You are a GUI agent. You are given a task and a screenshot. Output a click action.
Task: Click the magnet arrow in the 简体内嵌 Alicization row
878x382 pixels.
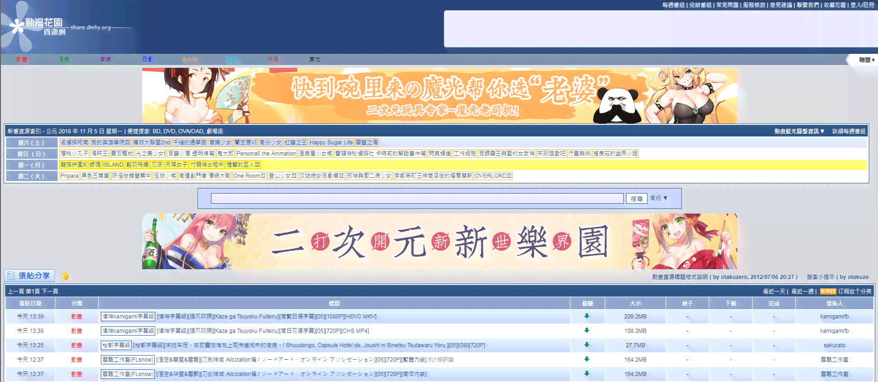click(587, 374)
